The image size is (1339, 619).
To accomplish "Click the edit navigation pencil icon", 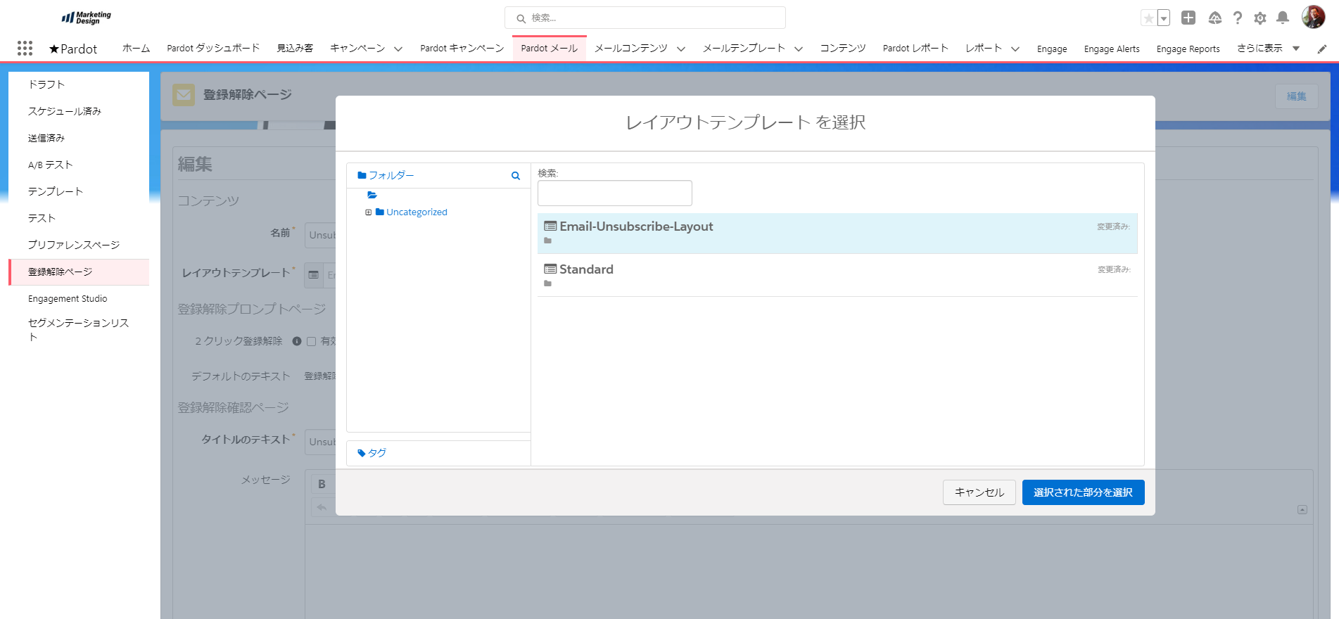I will (1322, 49).
